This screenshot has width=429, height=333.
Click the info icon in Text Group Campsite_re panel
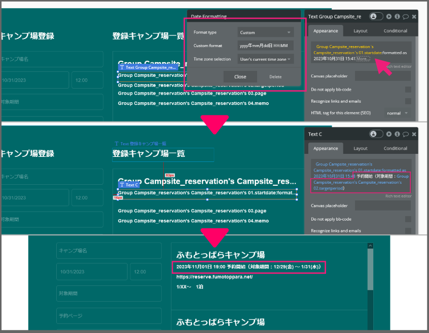pos(397,17)
